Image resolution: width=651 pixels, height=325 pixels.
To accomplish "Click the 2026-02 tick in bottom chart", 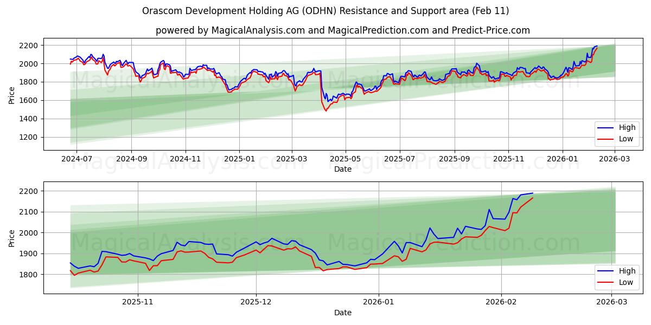I will [x=501, y=302].
